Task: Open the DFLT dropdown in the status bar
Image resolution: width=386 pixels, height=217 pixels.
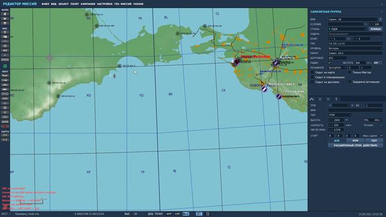Action: 5,214
